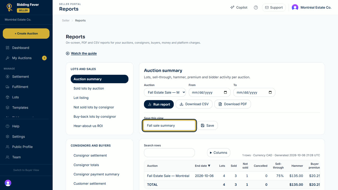Click the My Auctions gavel icon
338x190 pixels.
coord(7,58)
